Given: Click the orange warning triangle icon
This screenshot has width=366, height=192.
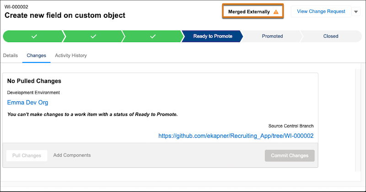Looking at the screenshot, I should [x=276, y=12].
